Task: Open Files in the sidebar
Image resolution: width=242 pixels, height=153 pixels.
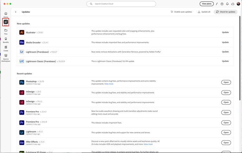Action: (x=6, y=32)
